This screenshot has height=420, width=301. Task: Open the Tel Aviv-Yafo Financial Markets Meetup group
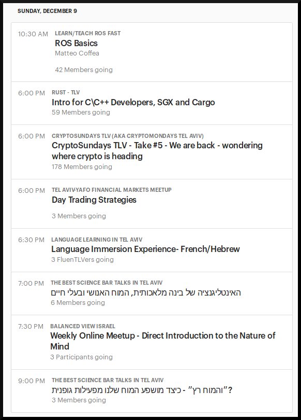[x=112, y=190]
